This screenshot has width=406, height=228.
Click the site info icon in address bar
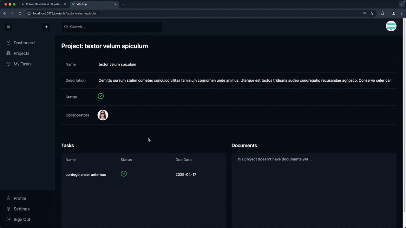[29, 13]
